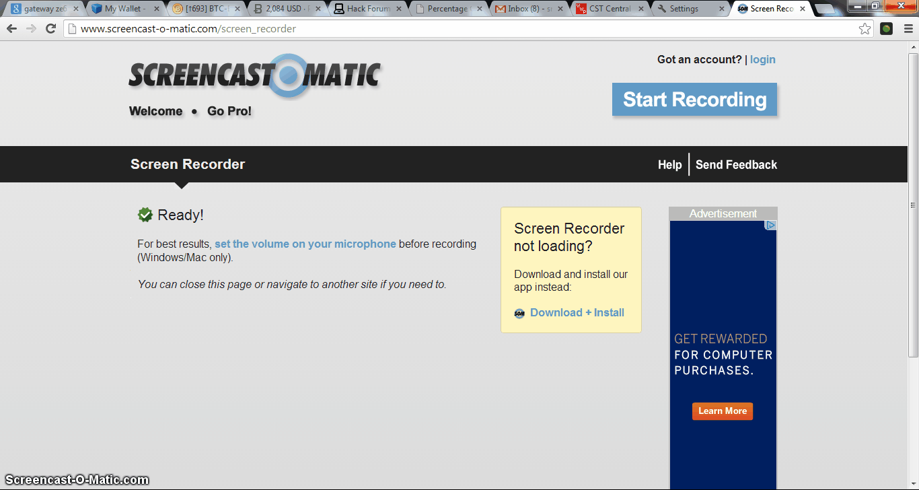Click the Screencast-O-Matic logo
The width and height of the screenshot is (919, 490).
[255, 75]
